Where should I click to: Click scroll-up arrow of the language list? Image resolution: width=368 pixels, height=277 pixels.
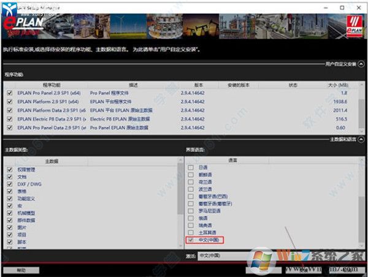click(362, 160)
